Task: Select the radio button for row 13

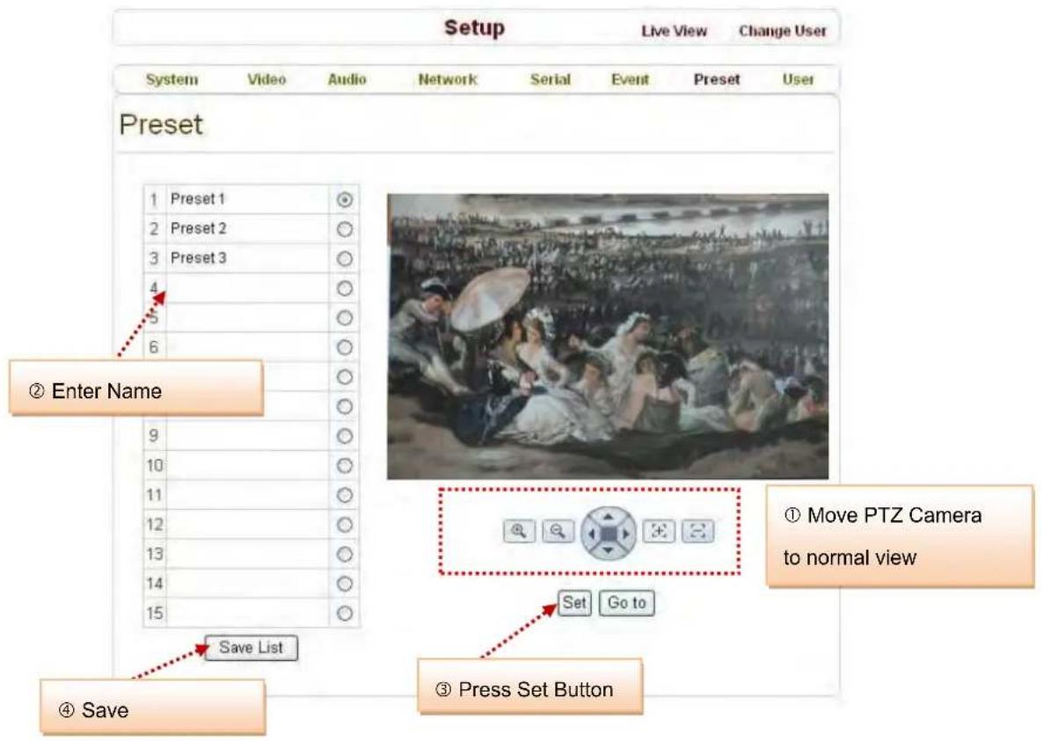Action: point(344,554)
